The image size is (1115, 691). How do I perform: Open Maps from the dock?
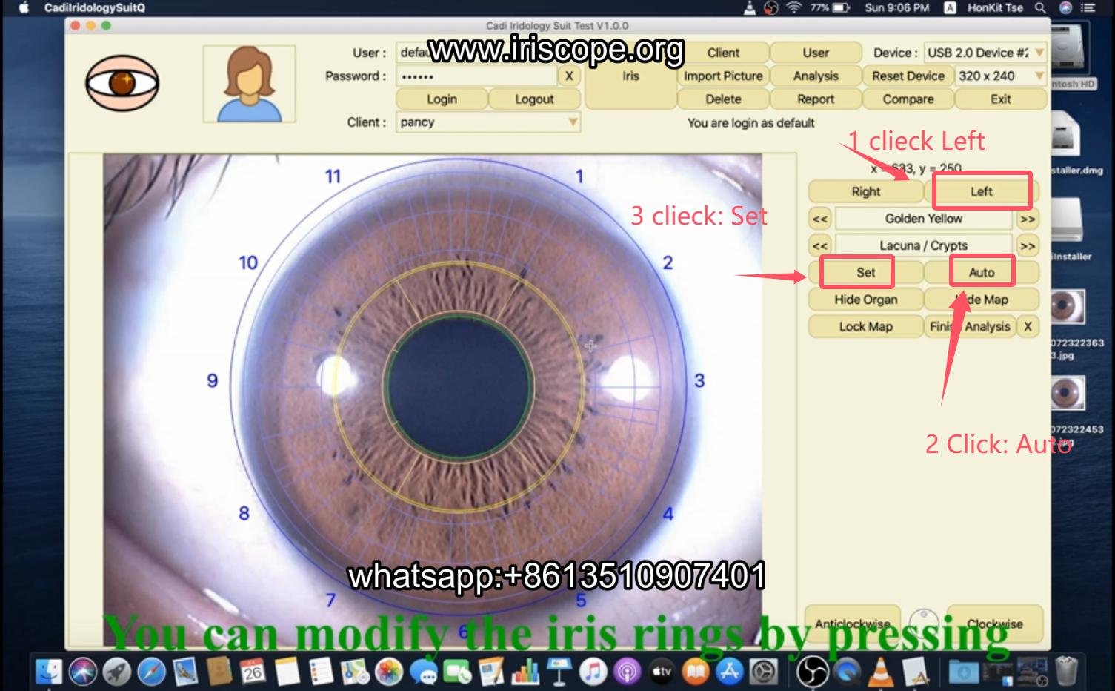(x=356, y=672)
